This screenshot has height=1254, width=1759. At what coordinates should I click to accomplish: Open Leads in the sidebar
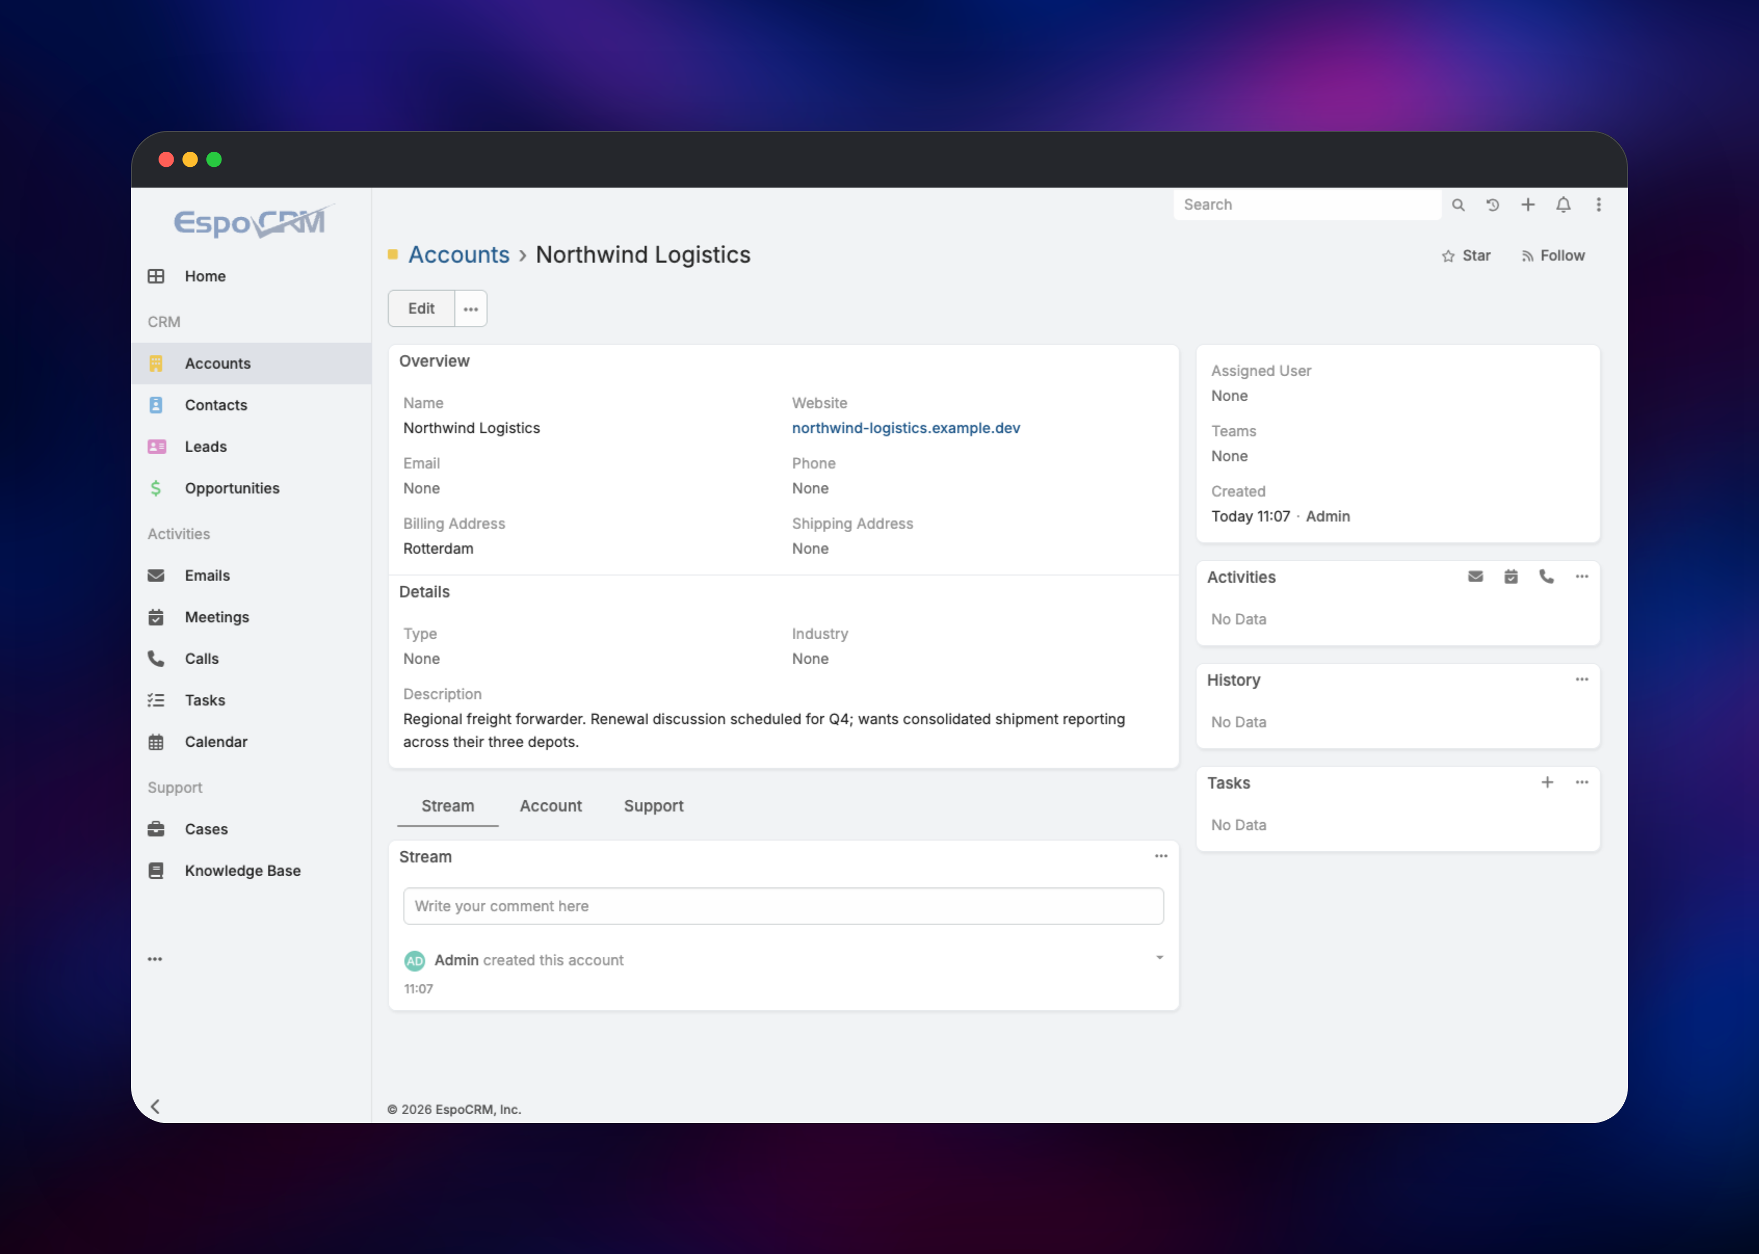click(x=251, y=447)
